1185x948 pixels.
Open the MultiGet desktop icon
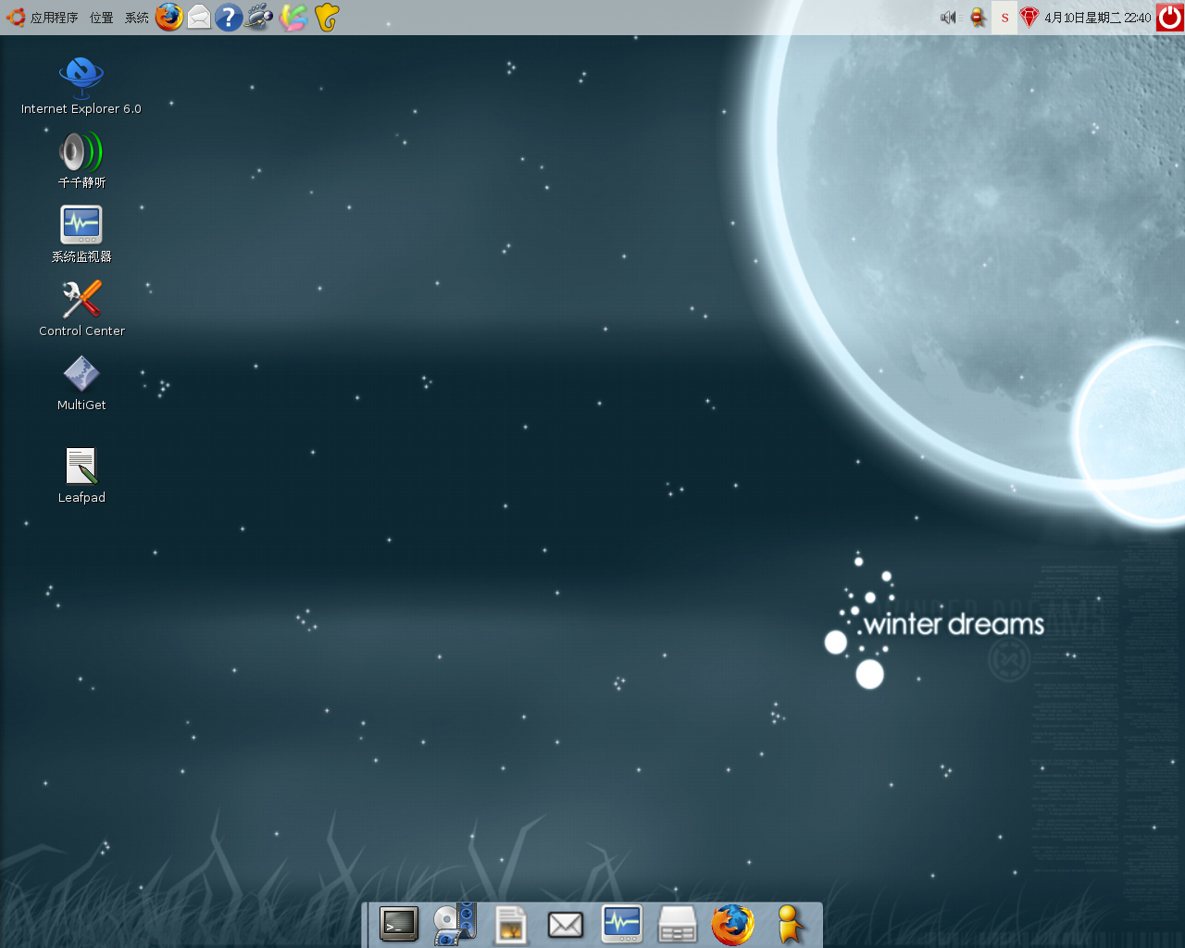[x=81, y=381]
